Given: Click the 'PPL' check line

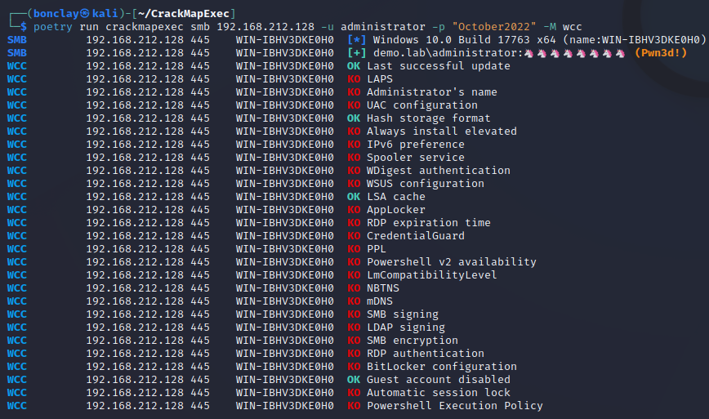Looking at the screenshot, I should point(377,249).
